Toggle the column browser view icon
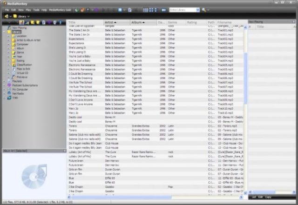 (163, 10)
